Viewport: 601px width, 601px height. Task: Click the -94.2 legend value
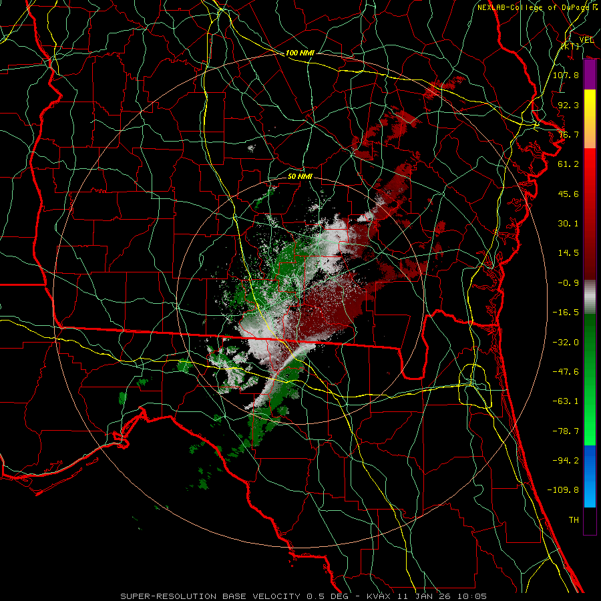[566, 460]
